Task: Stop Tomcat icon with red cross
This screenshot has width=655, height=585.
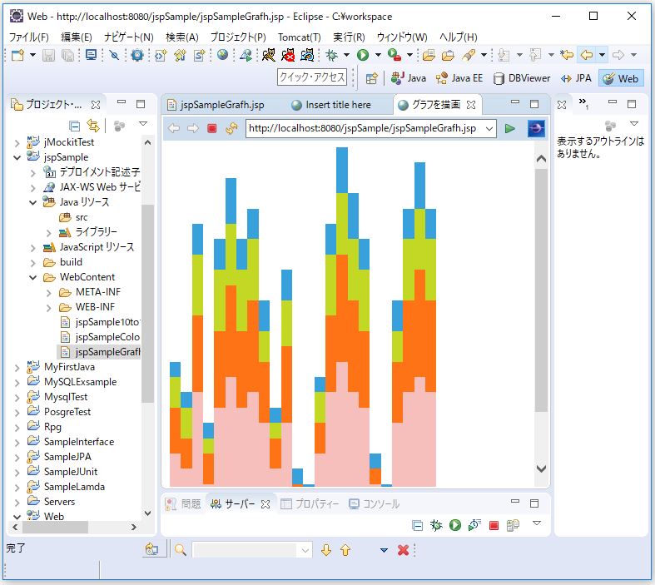Action: [x=288, y=55]
